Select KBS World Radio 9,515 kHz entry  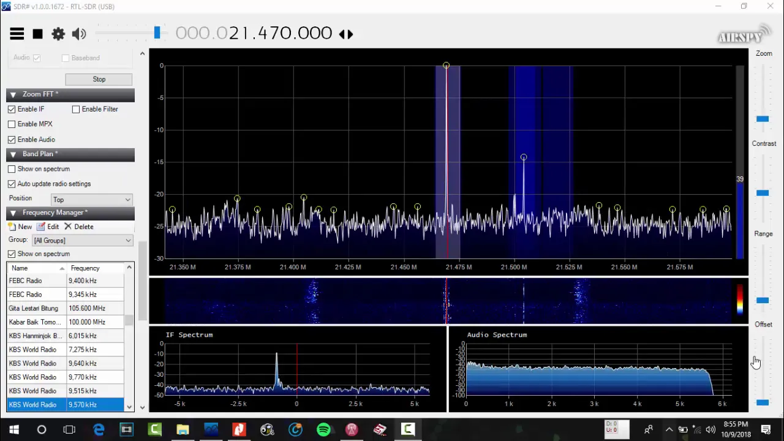point(66,391)
